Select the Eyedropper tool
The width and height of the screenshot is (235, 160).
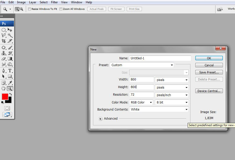pos(10,83)
